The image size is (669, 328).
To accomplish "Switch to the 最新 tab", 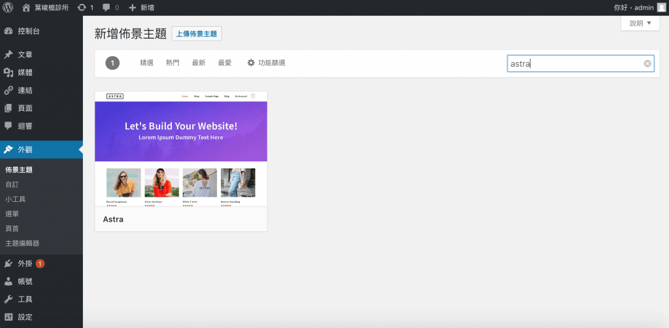I will [x=199, y=63].
